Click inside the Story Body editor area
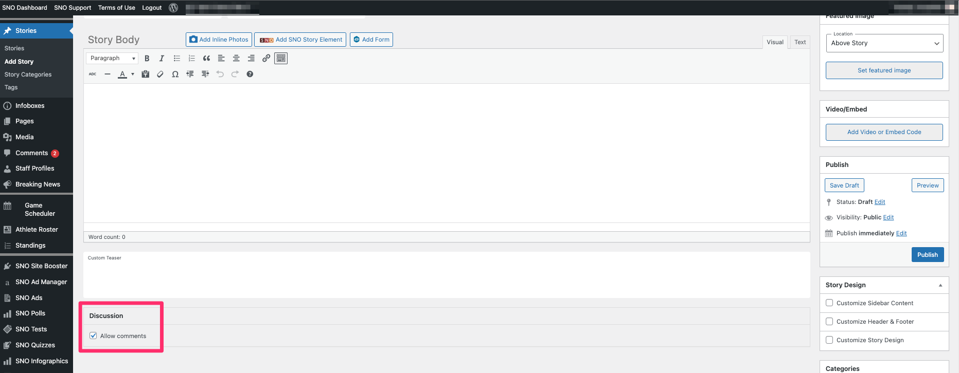The height and width of the screenshot is (373, 959). point(447,153)
